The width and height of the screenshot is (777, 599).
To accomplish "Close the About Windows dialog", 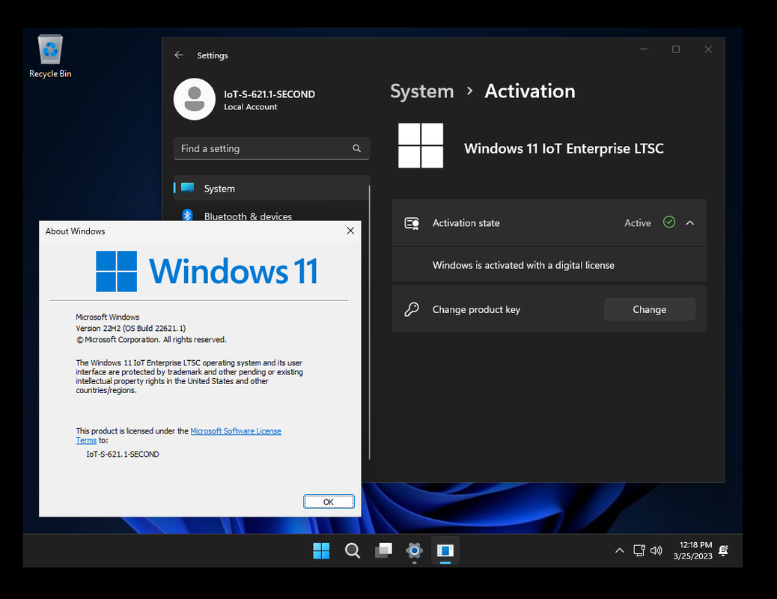I will tap(350, 231).
